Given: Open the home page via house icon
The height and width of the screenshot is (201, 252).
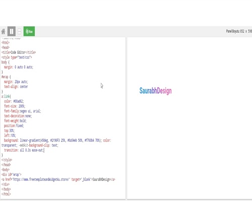Looking at the screenshot, I should 3,31.
